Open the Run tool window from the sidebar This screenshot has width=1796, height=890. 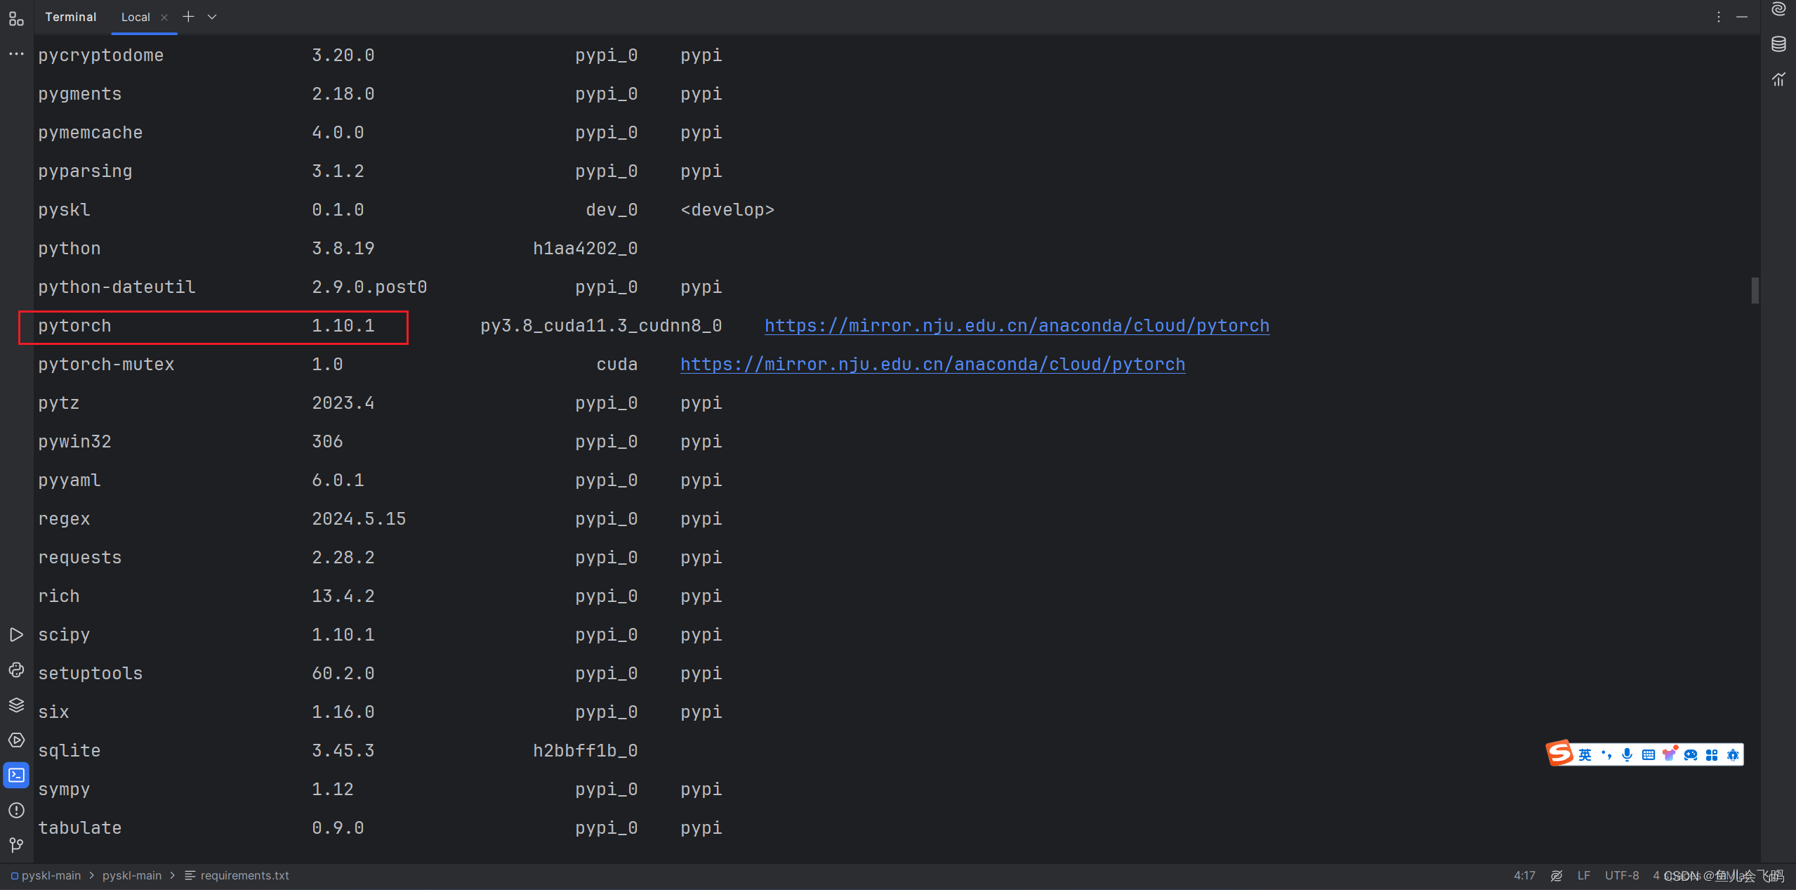[x=16, y=636]
